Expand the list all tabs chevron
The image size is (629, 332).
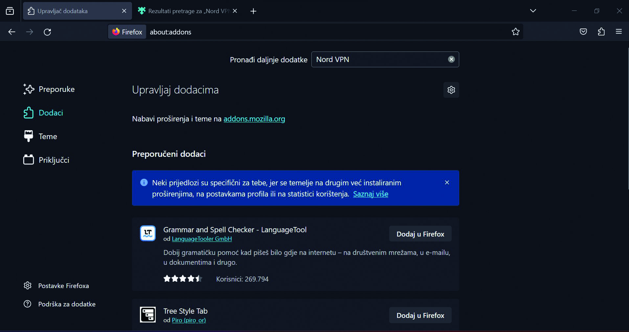point(533,11)
